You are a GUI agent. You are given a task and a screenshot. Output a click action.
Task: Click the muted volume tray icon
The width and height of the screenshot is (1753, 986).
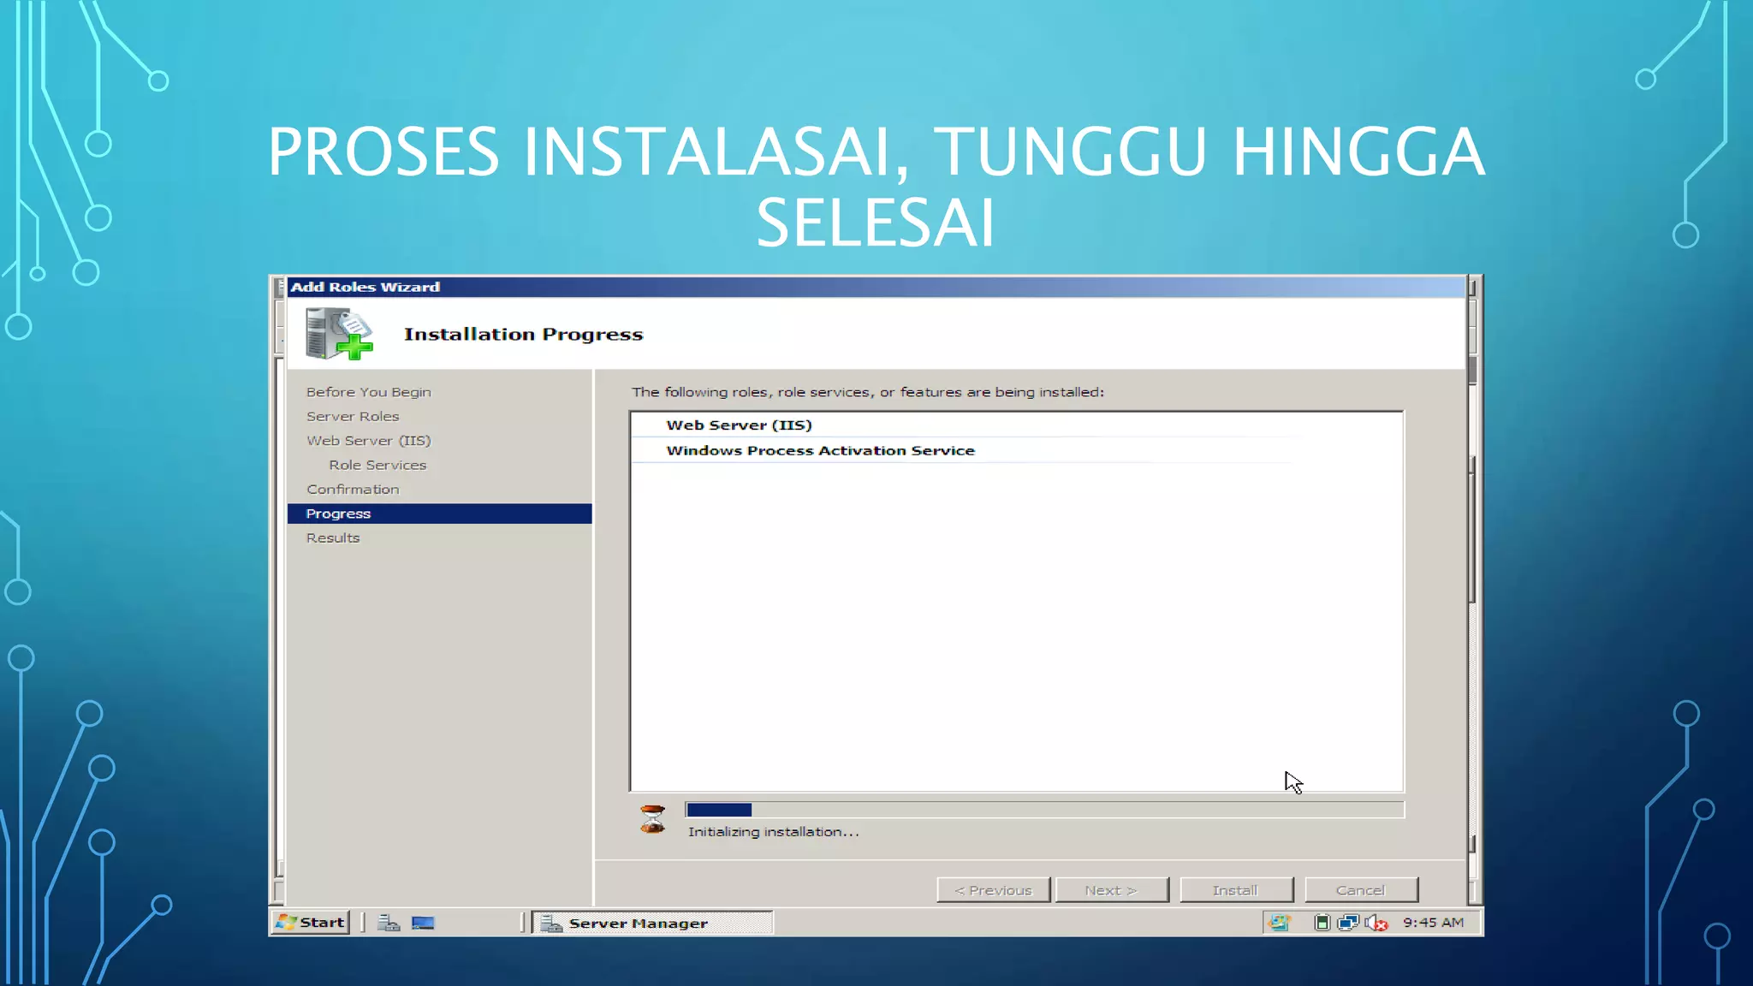(1376, 923)
